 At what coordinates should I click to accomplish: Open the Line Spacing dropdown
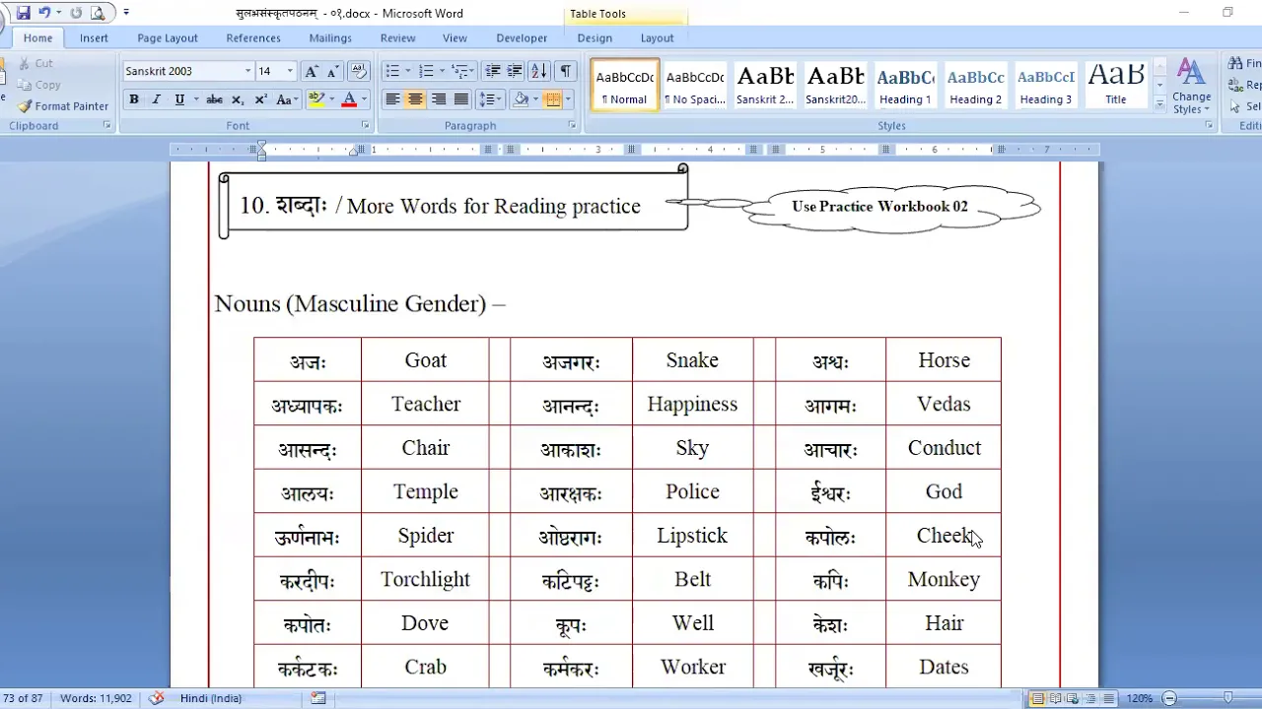[489, 99]
